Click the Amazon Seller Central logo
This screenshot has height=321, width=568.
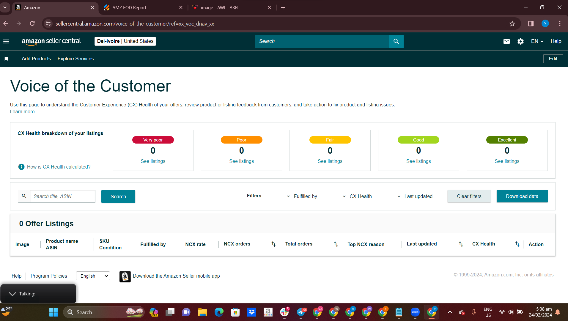[x=51, y=41]
